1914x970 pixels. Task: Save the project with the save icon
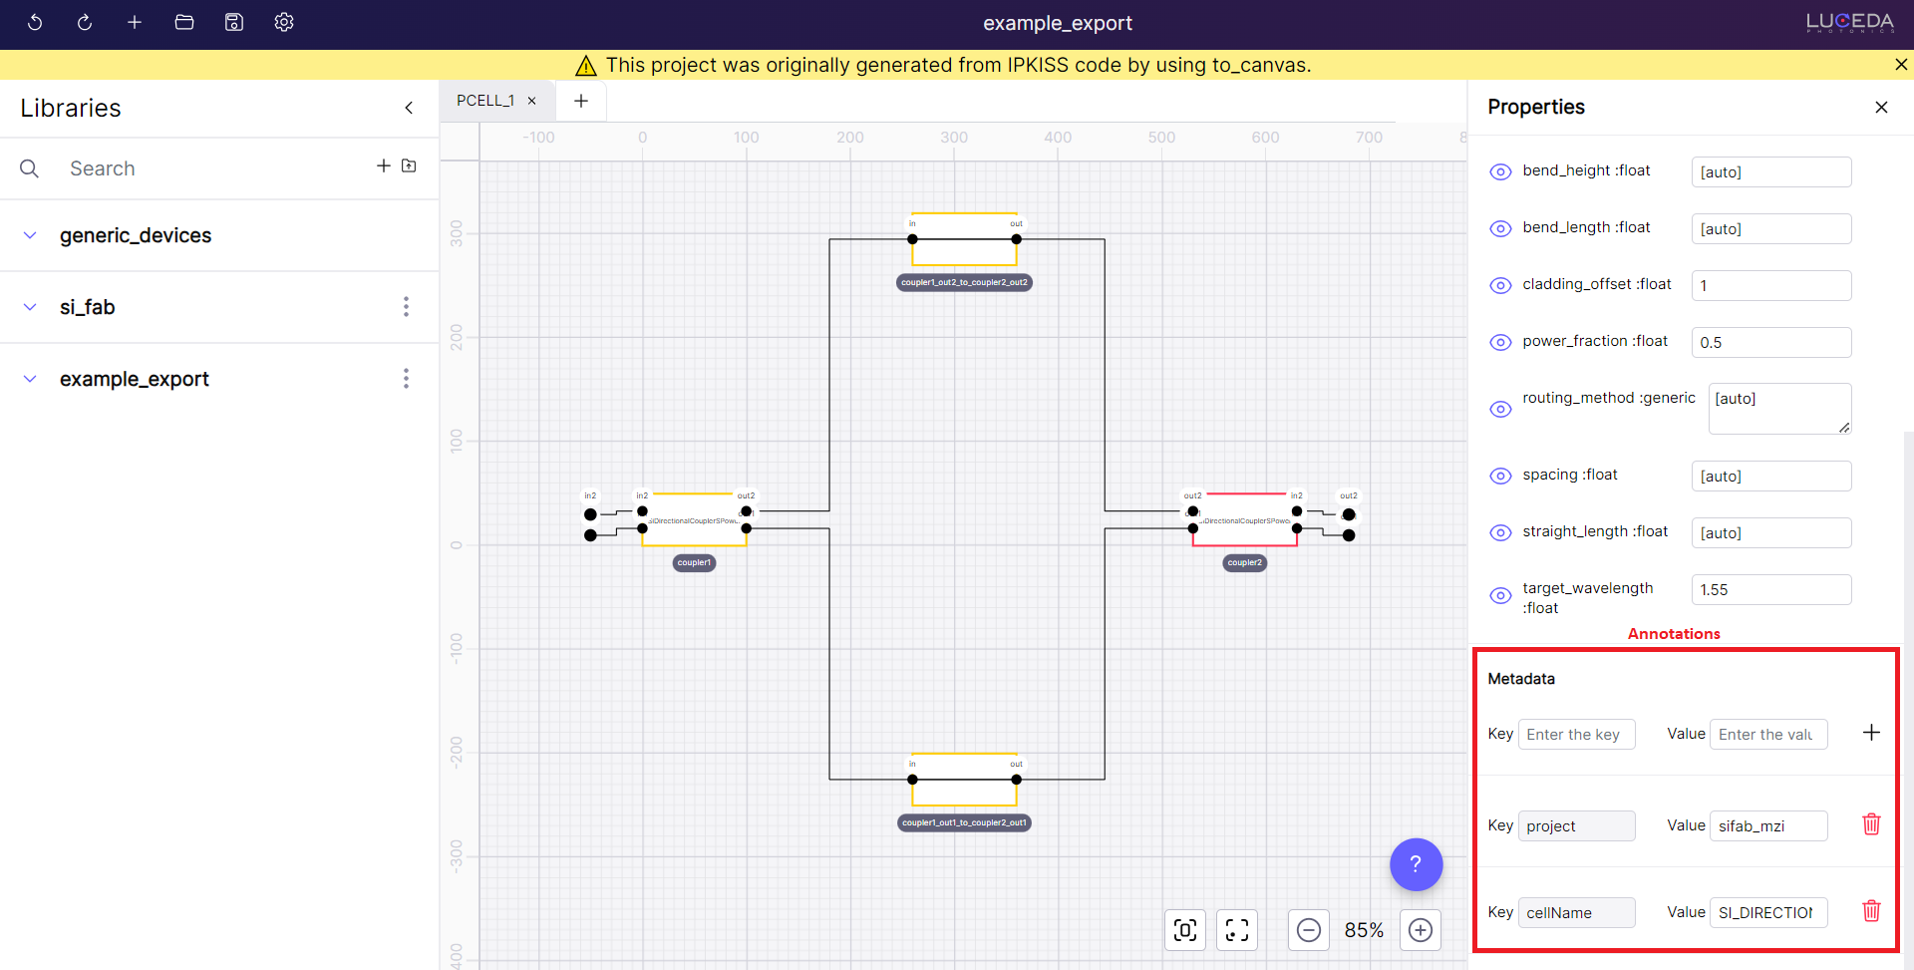tap(234, 22)
